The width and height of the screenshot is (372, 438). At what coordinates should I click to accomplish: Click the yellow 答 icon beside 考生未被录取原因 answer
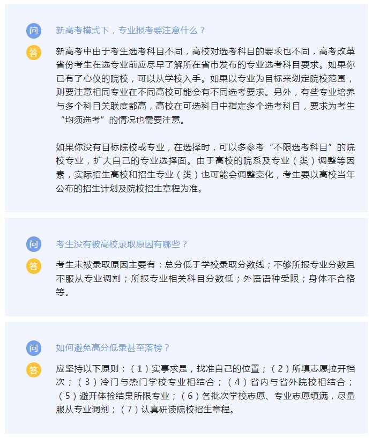34,266
